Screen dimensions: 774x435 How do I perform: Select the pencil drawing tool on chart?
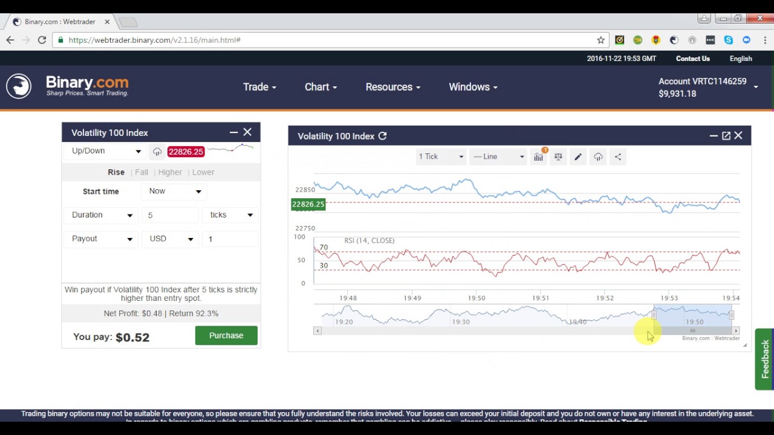tap(578, 156)
